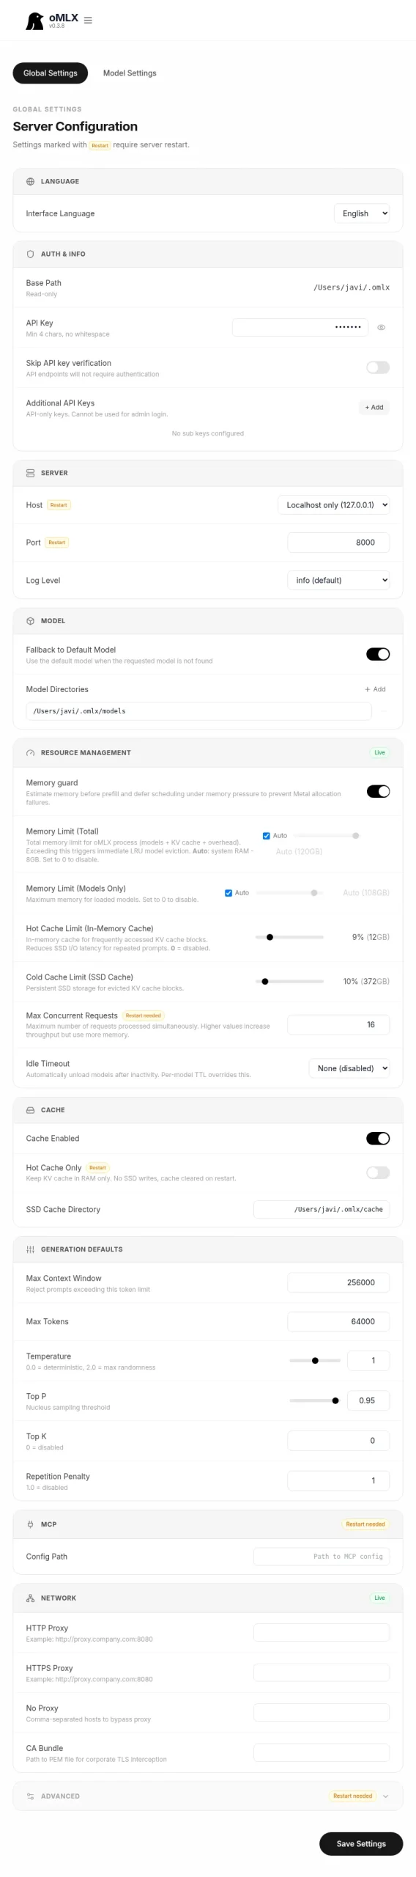The width and height of the screenshot is (416, 1877).
Task: Expand the Advanced section chevron
Action: 385,1796
